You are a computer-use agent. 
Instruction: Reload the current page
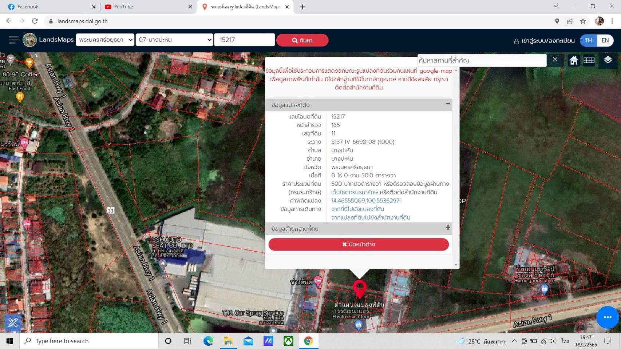click(x=35, y=21)
